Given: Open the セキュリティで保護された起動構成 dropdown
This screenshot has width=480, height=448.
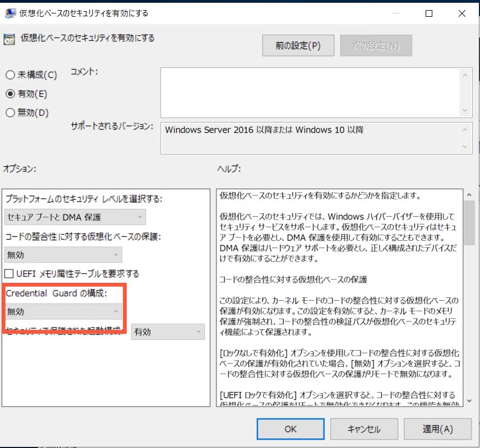Looking at the screenshot, I should (168, 332).
